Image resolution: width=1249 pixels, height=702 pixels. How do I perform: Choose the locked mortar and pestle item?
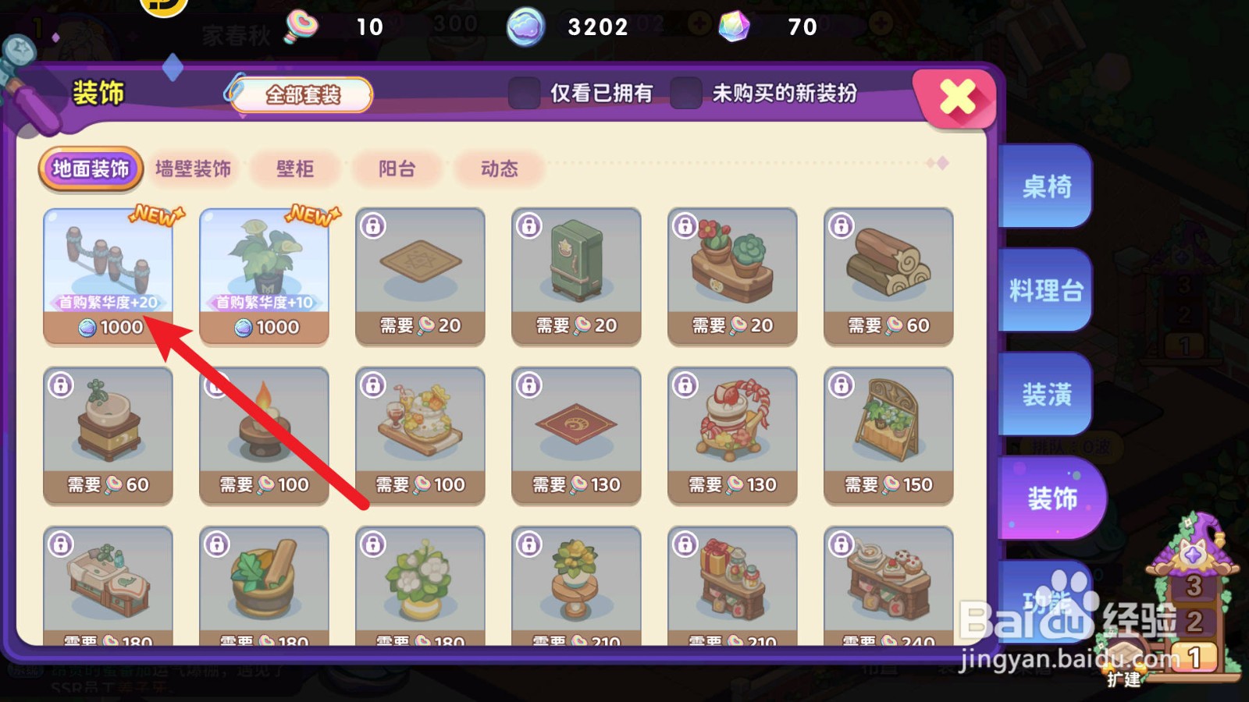(264, 585)
